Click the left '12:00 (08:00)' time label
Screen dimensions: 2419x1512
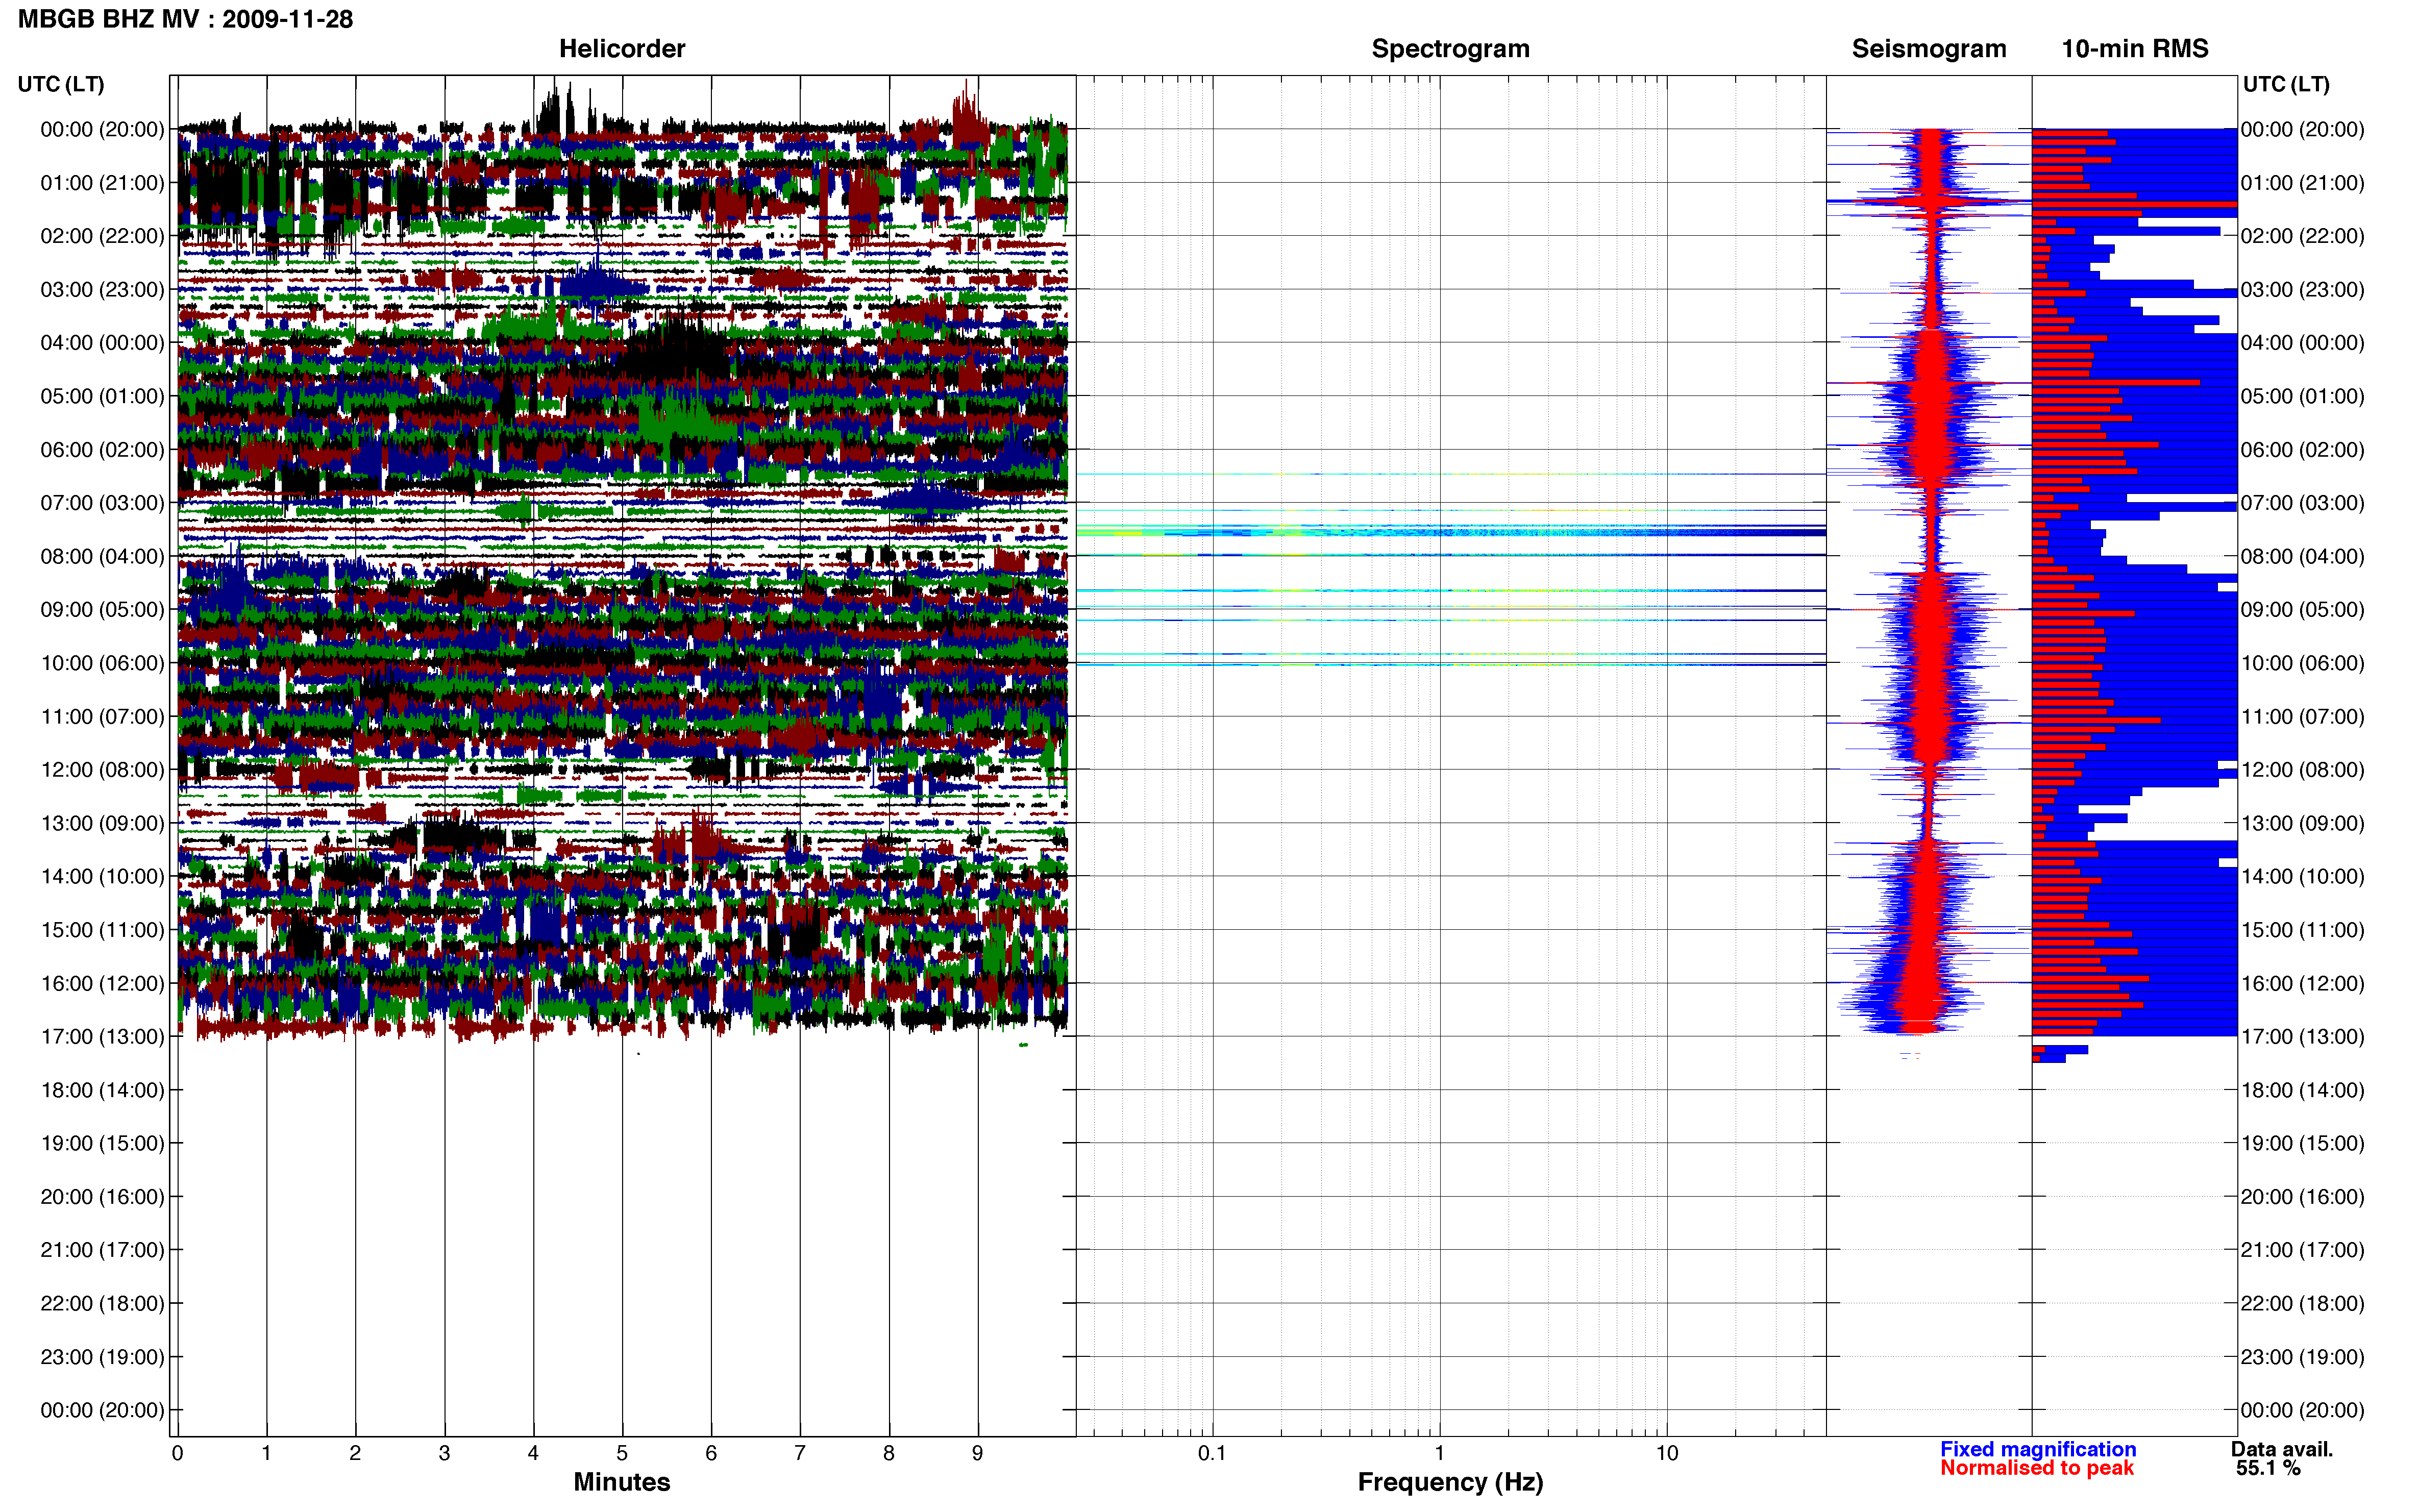[102, 770]
